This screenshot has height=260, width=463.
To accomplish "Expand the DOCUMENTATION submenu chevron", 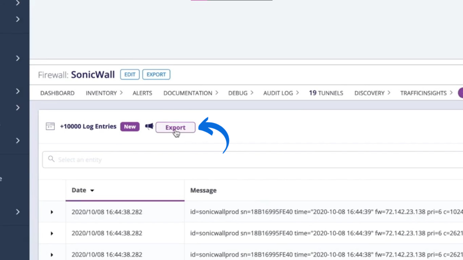I will coord(217,93).
